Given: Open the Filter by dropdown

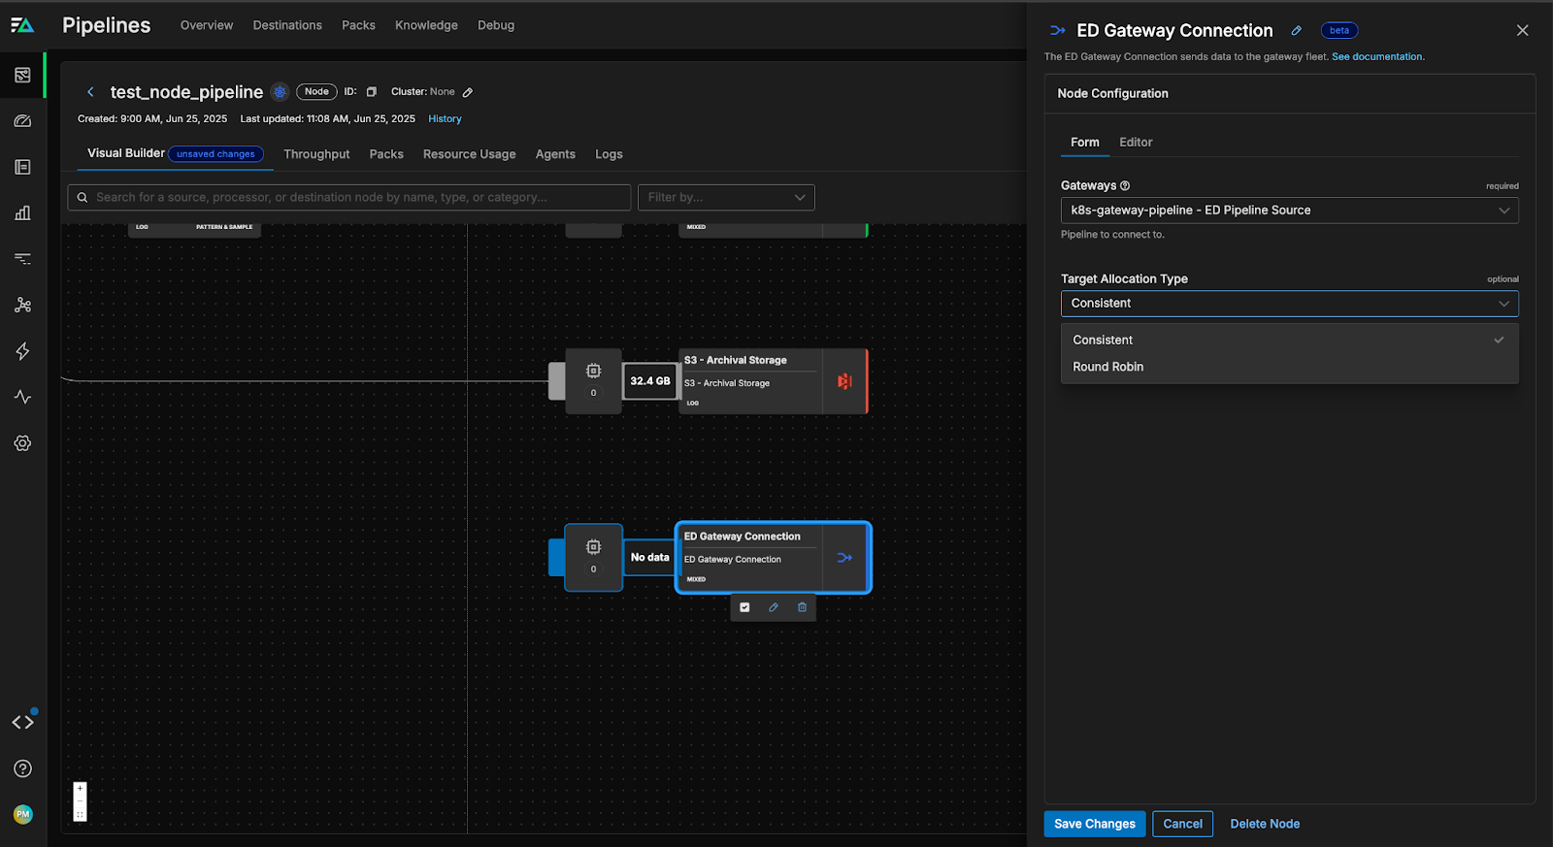Looking at the screenshot, I should coord(726,197).
